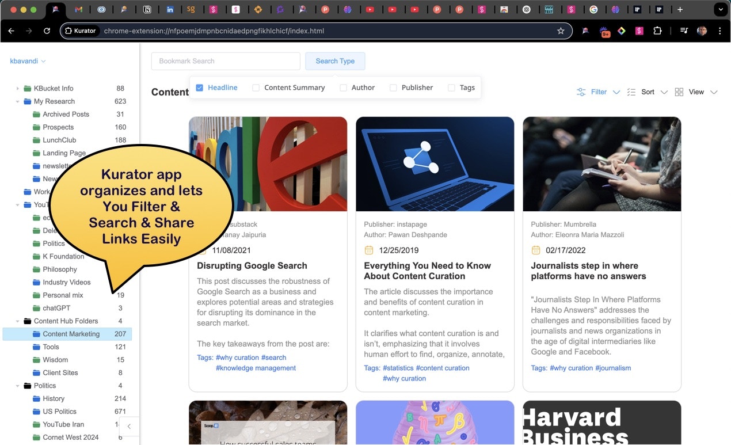
Task: Click the Archived Posts folder icon
Action: (36, 115)
